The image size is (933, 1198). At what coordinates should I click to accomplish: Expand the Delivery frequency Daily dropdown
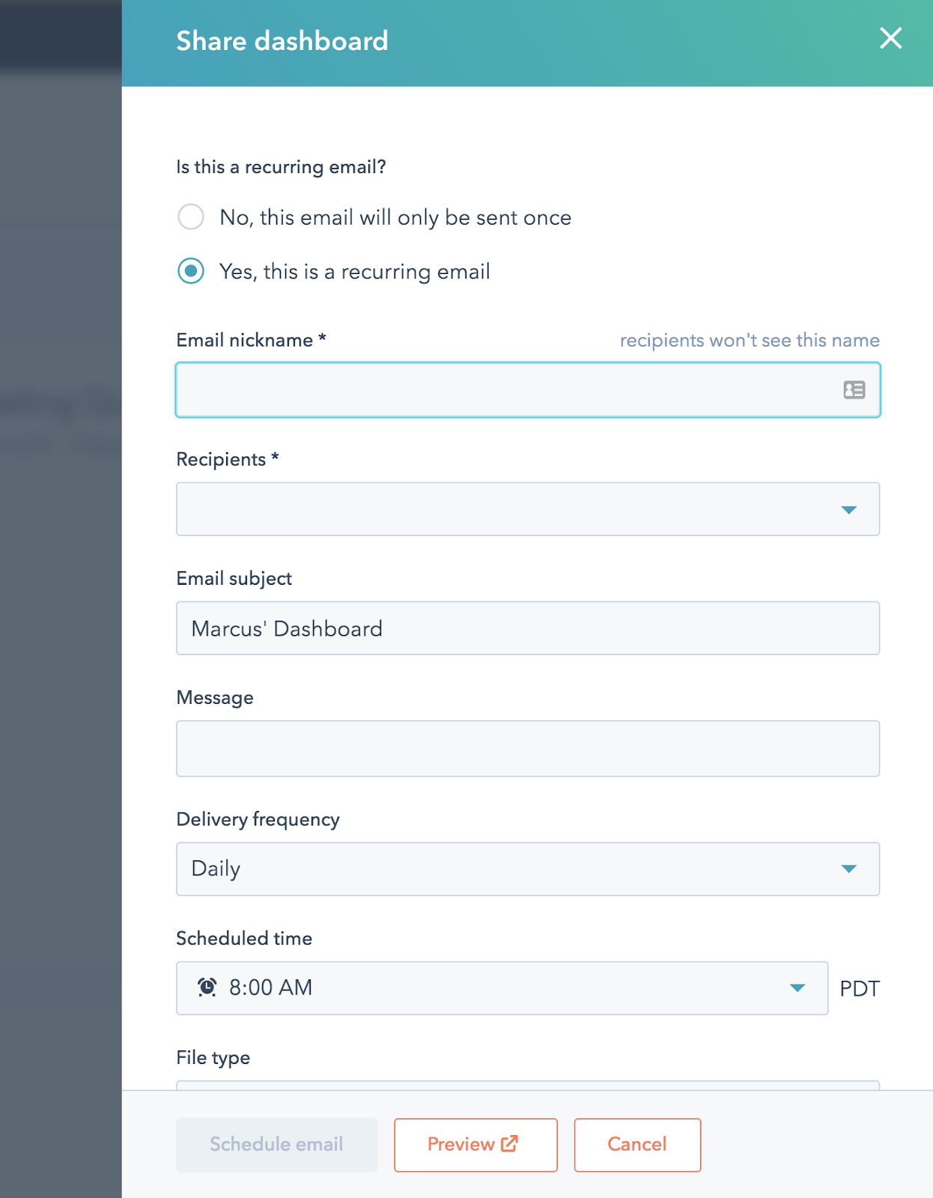click(848, 869)
